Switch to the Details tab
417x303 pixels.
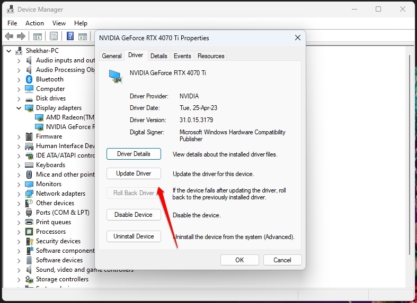159,56
